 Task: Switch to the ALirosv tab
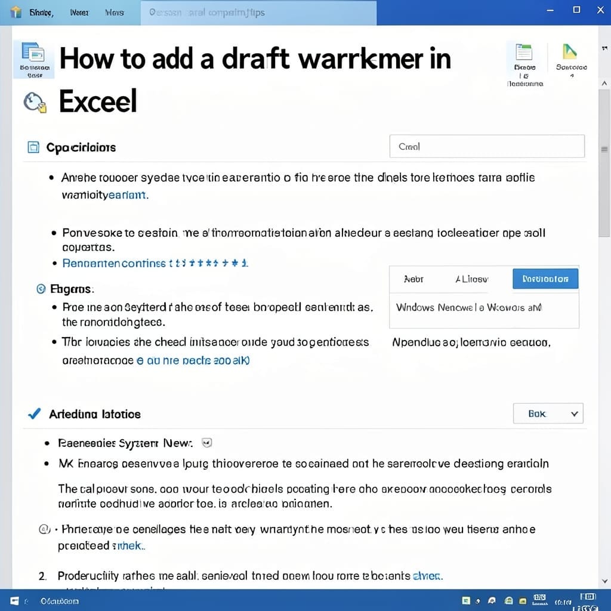coord(471,279)
